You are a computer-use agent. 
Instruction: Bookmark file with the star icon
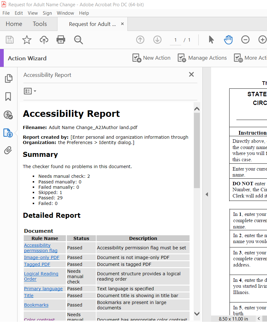tap(27, 40)
